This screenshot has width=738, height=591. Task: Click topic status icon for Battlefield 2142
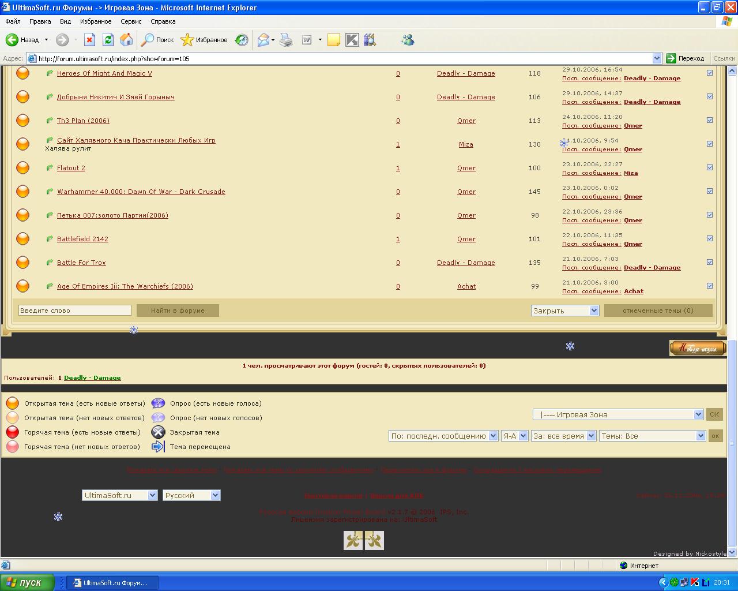22,238
